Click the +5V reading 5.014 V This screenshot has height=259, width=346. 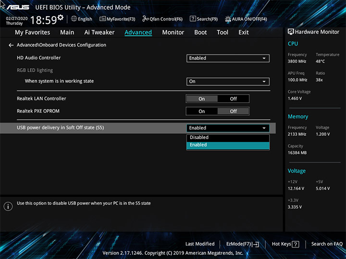[322, 188]
